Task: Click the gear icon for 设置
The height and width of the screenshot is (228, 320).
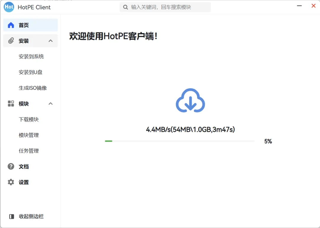Action: [x=11, y=182]
